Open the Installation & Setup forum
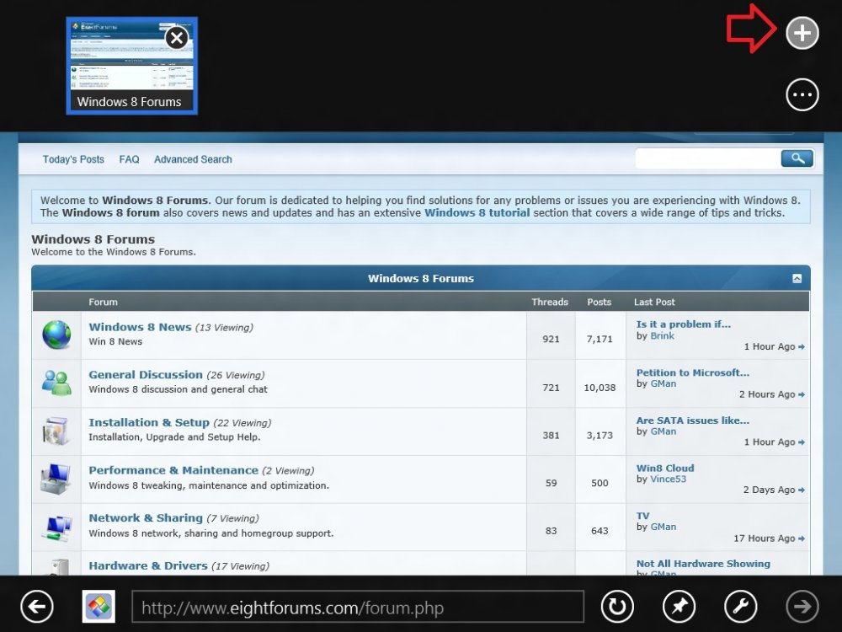The width and height of the screenshot is (842, 632). (x=149, y=422)
